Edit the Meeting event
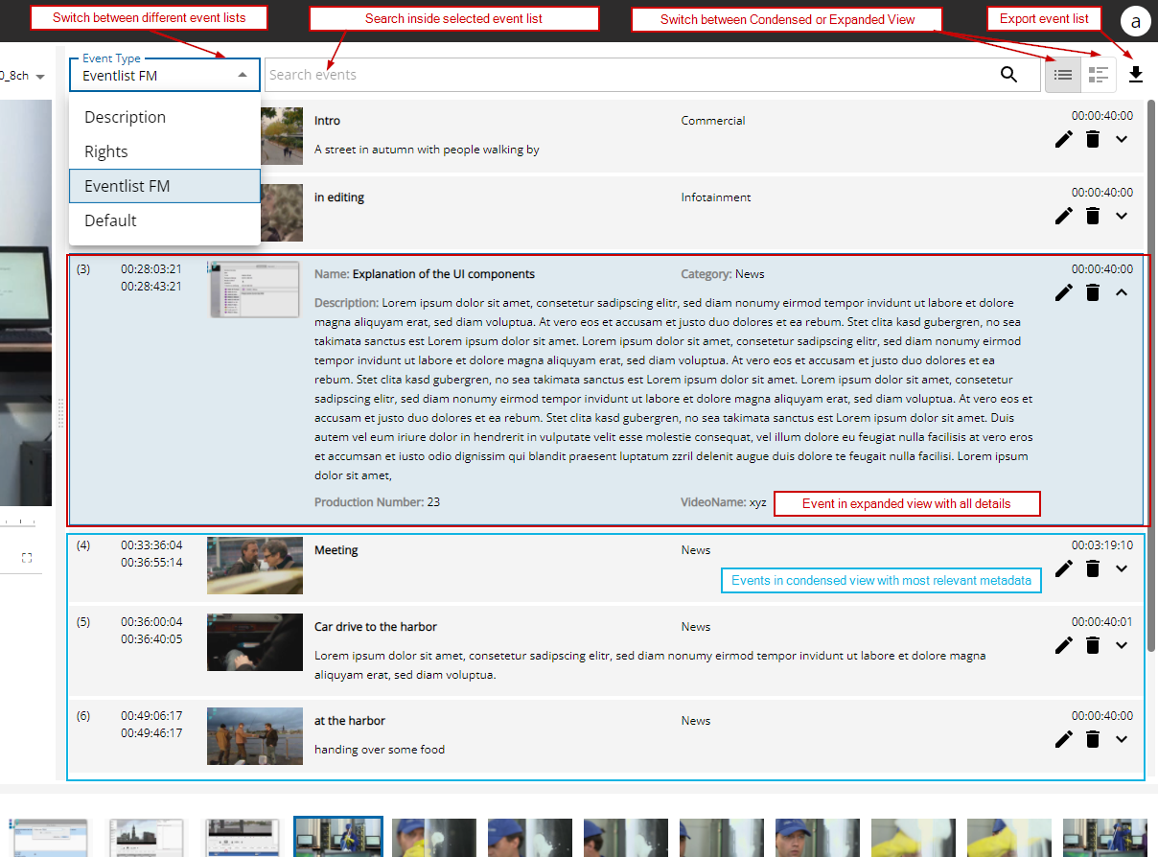Viewport: 1158px width, 857px height. [1063, 568]
